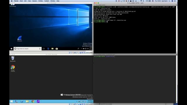
Task: Open the Wireshark desktop shortcut in Windows 10
Action: [x=20, y=39]
